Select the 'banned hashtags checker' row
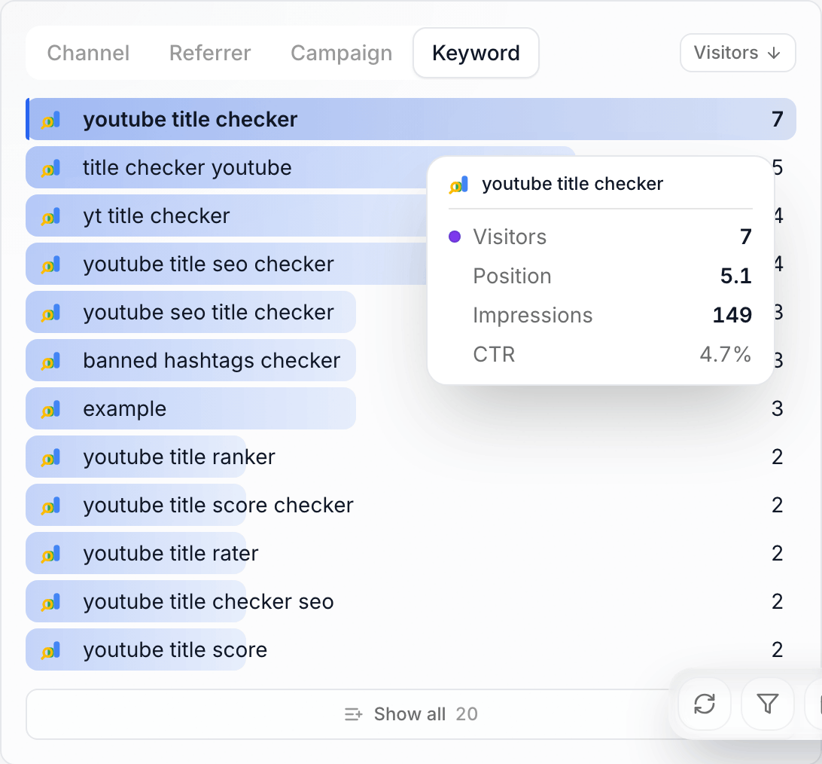Image resolution: width=822 pixels, height=764 pixels. coord(411,360)
